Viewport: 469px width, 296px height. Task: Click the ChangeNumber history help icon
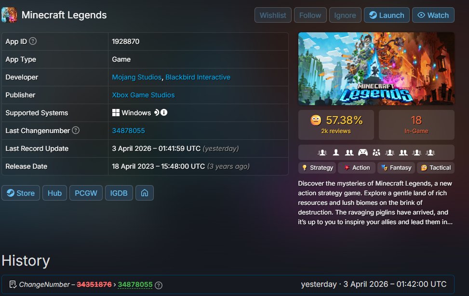[159, 285]
